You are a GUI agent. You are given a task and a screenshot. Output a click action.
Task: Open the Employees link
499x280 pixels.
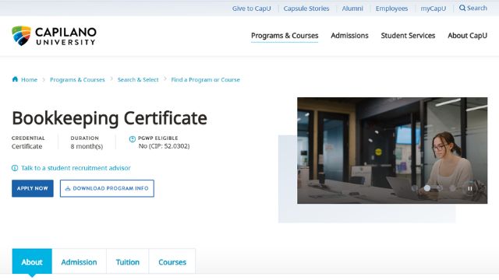tap(391, 9)
